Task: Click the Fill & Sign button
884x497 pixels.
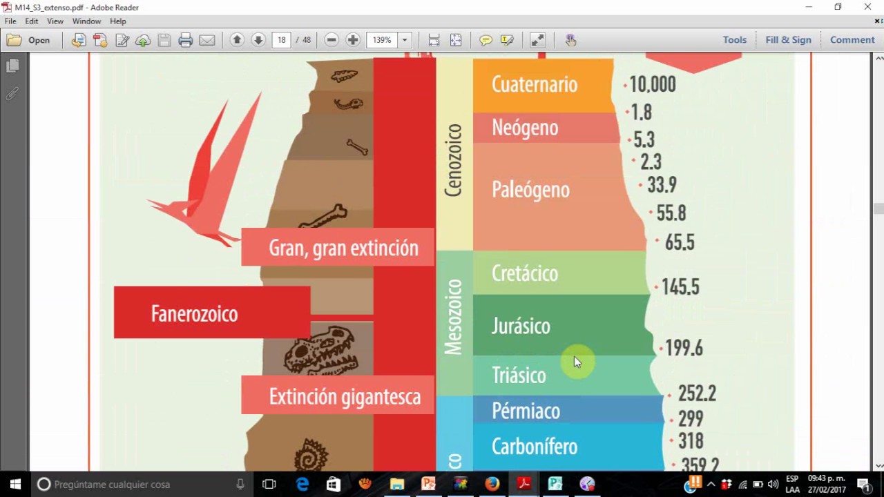Action: [788, 40]
